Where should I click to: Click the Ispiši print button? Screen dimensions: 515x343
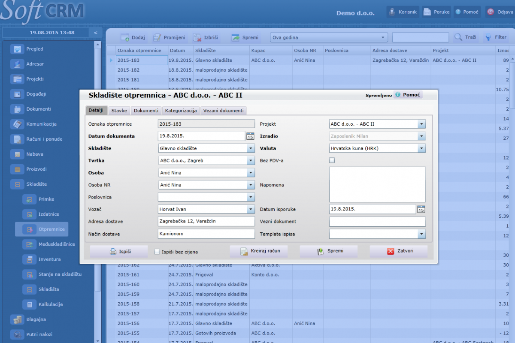tap(119, 251)
